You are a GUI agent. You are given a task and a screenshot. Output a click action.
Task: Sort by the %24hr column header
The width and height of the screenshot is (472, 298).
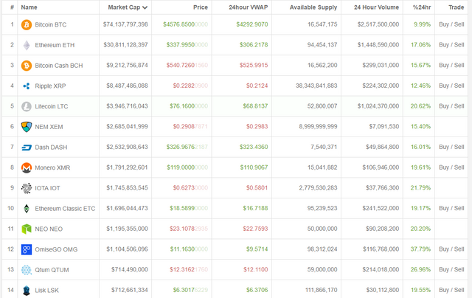point(422,7)
